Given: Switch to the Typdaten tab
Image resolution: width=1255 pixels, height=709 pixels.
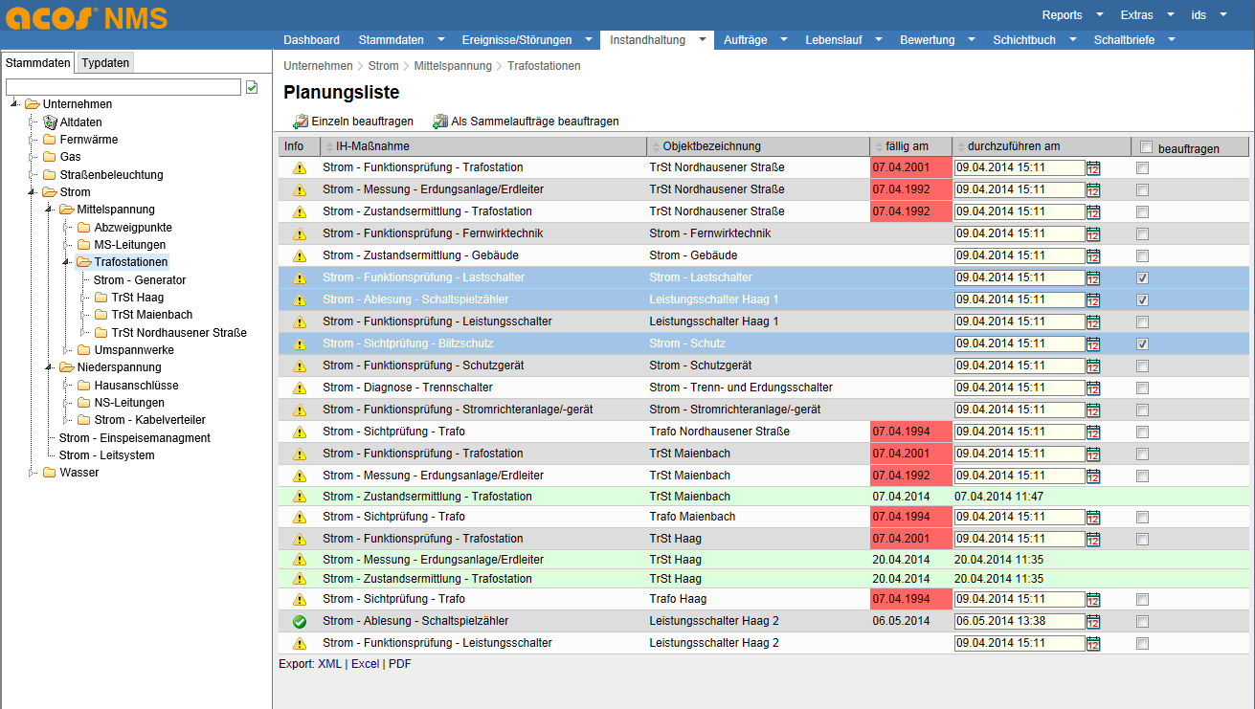Looking at the screenshot, I should (x=105, y=63).
